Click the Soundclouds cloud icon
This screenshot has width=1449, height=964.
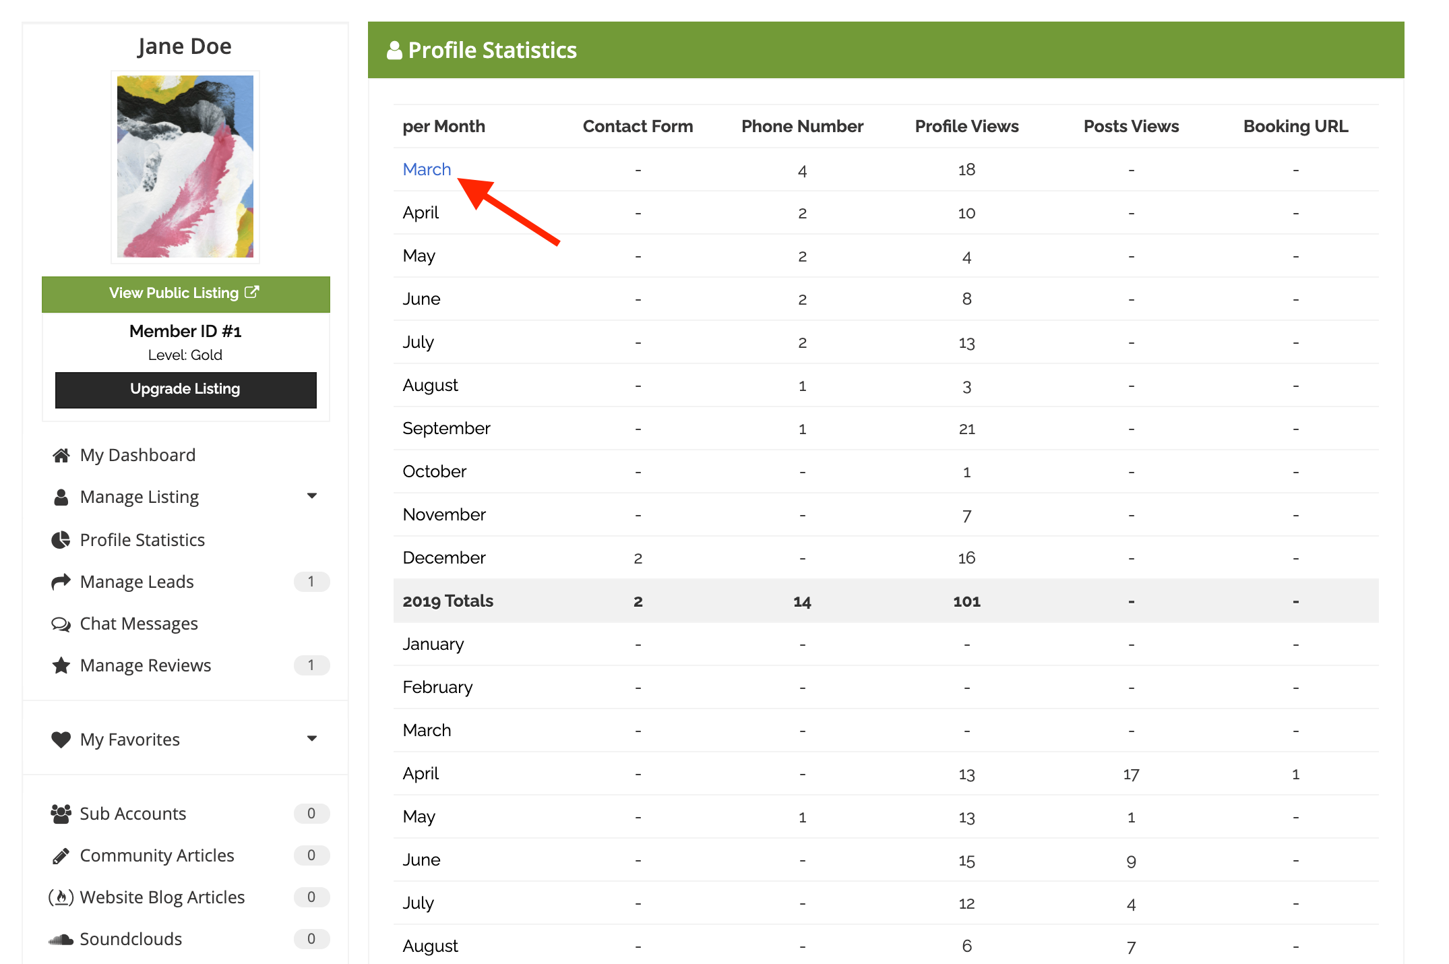(61, 940)
